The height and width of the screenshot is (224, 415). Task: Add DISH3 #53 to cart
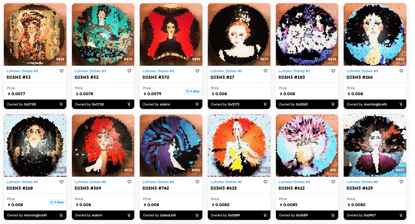[61, 104]
